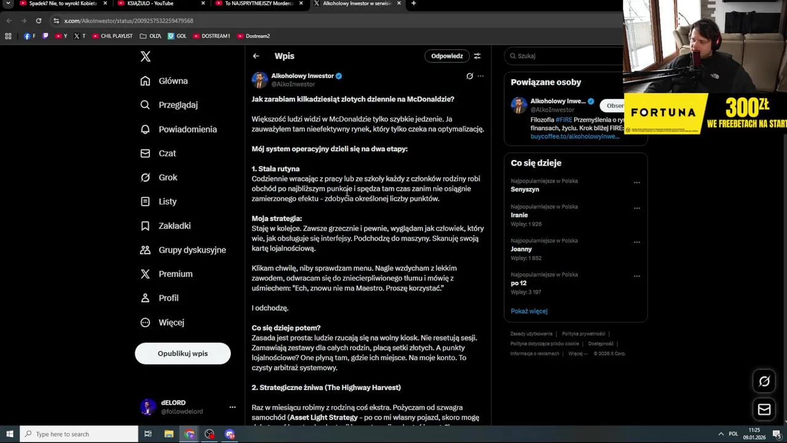Open the OLD\ bookmarks folder
This screenshot has height=443, width=787.
pyautogui.click(x=151, y=36)
